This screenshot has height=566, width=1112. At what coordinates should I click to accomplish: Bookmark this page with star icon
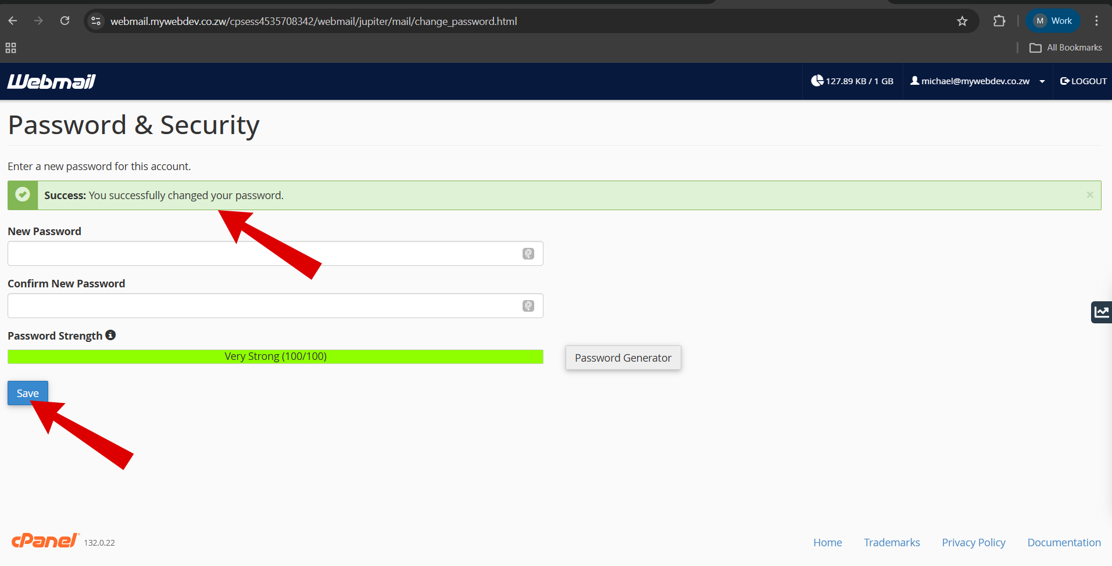[x=962, y=21]
